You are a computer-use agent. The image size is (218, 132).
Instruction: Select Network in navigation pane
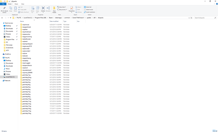point(7,81)
